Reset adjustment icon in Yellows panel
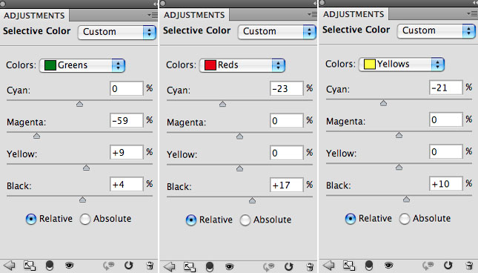This screenshot has width=478, height=273. pyautogui.click(x=448, y=265)
